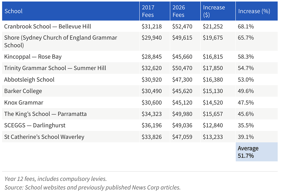Click St Catherine's increase $13,233
281x193 pixels.
click(213, 137)
